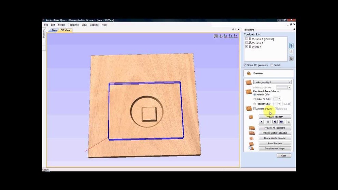Switch to the New tab
The width and height of the screenshot is (338, 190).
tap(54, 30)
